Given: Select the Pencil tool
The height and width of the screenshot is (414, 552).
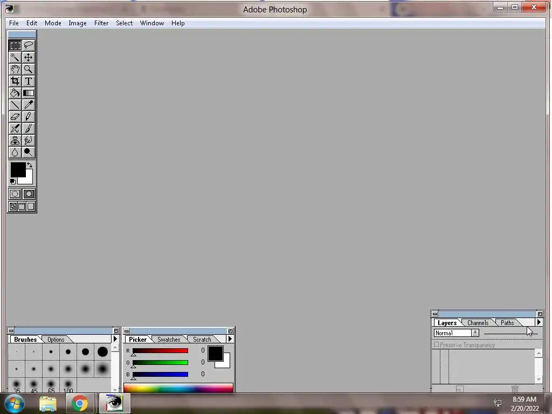Looking at the screenshot, I should 29,117.
